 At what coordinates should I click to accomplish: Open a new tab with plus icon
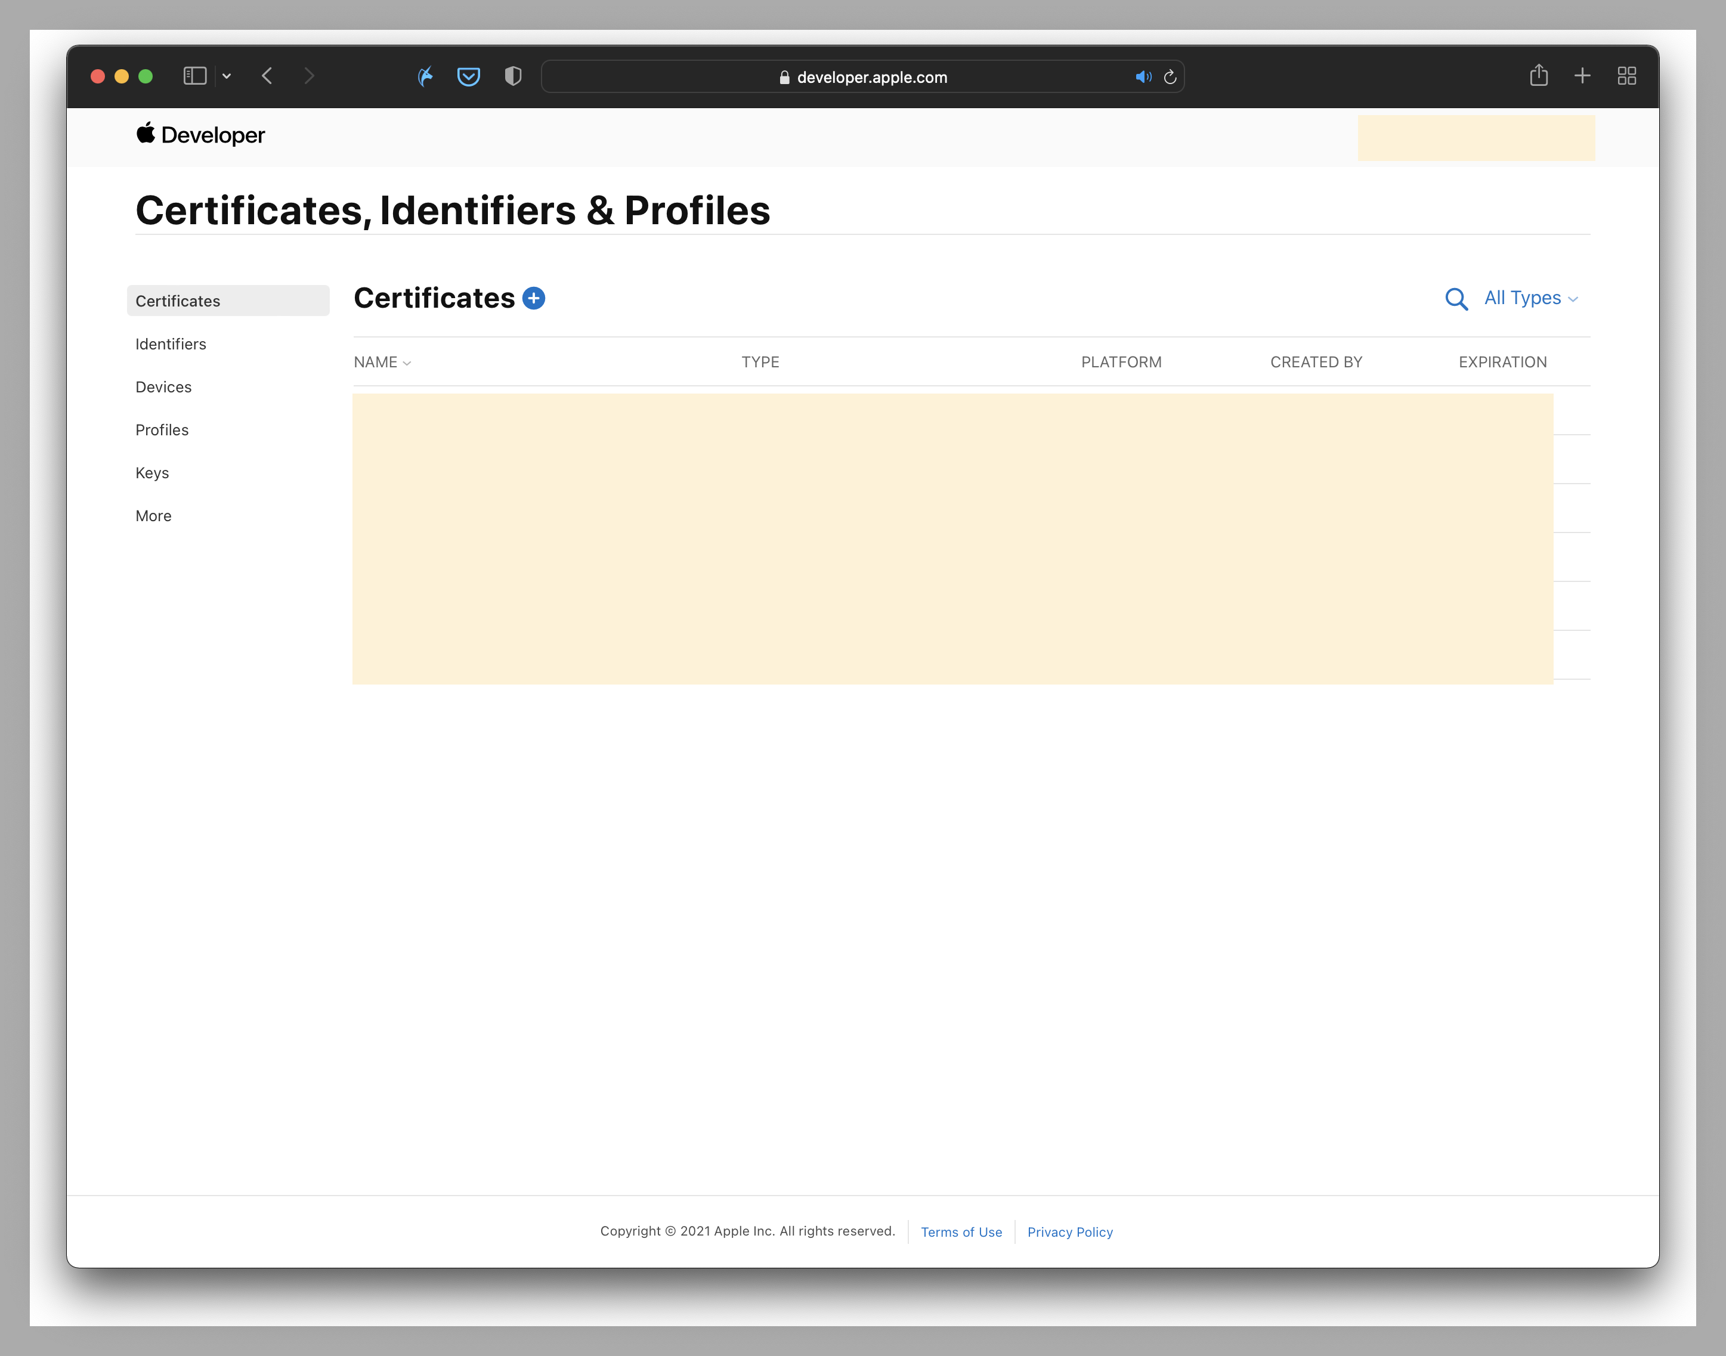[x=1582, y=75]
